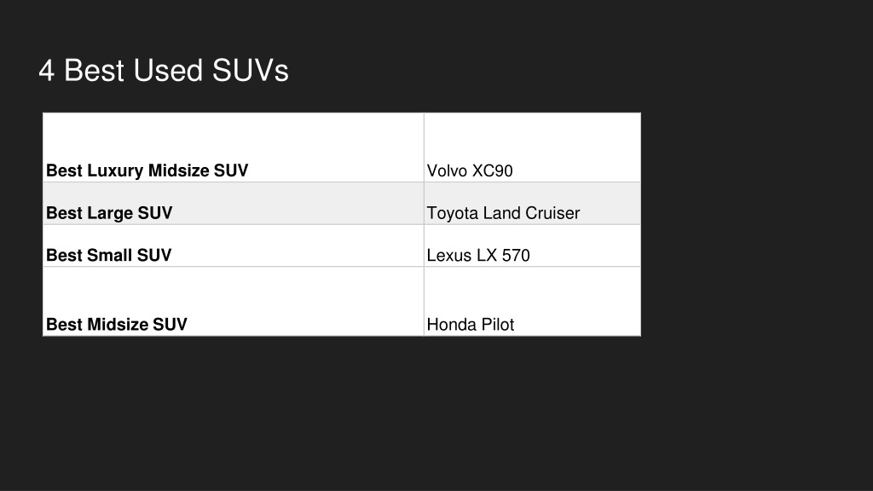Click the word "SUVs" in the title

pos(251,71)
